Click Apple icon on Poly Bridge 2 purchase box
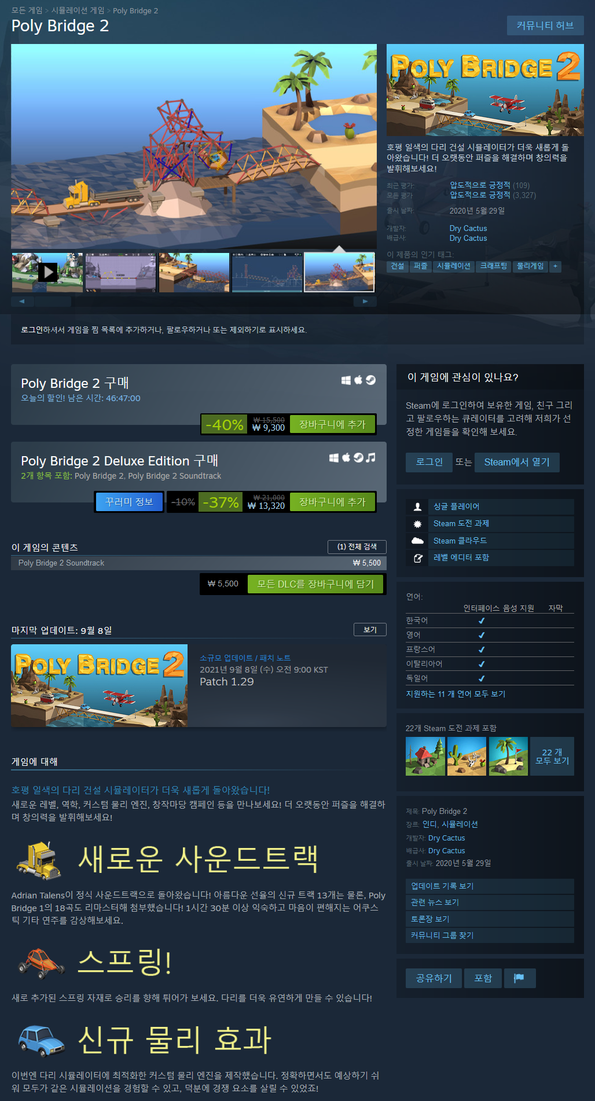 [x=358, y=380]
